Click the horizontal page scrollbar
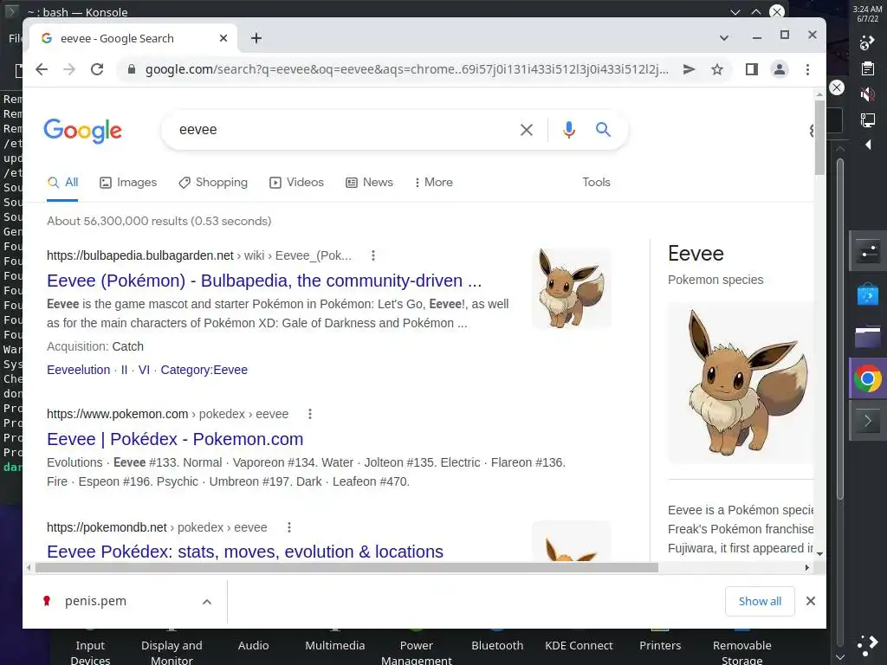Viewport: 887px width, 665px height. click(346, 567)
